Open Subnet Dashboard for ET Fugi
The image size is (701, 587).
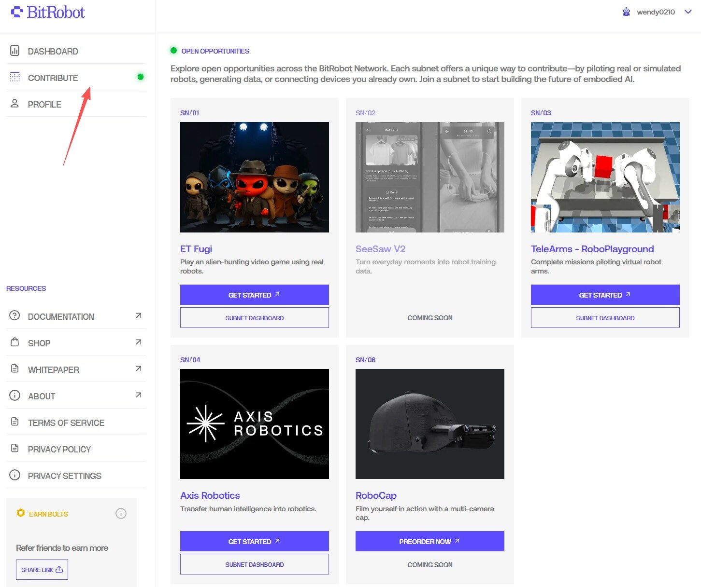coord(255,318)
